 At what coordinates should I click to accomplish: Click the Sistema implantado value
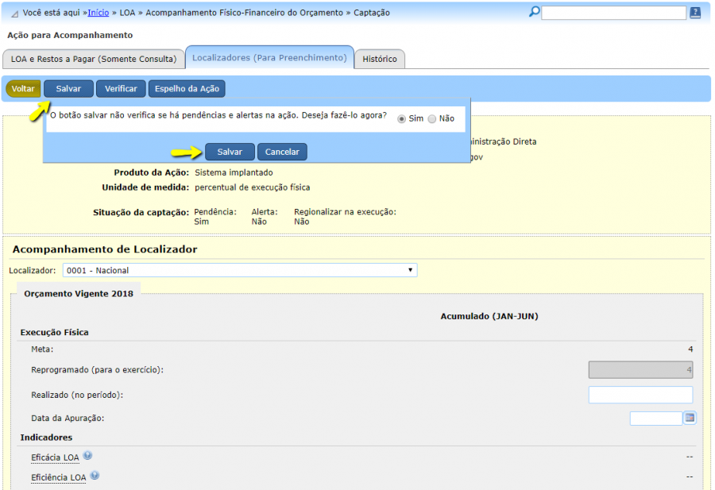pyautogui.click(x=234, y=173)
